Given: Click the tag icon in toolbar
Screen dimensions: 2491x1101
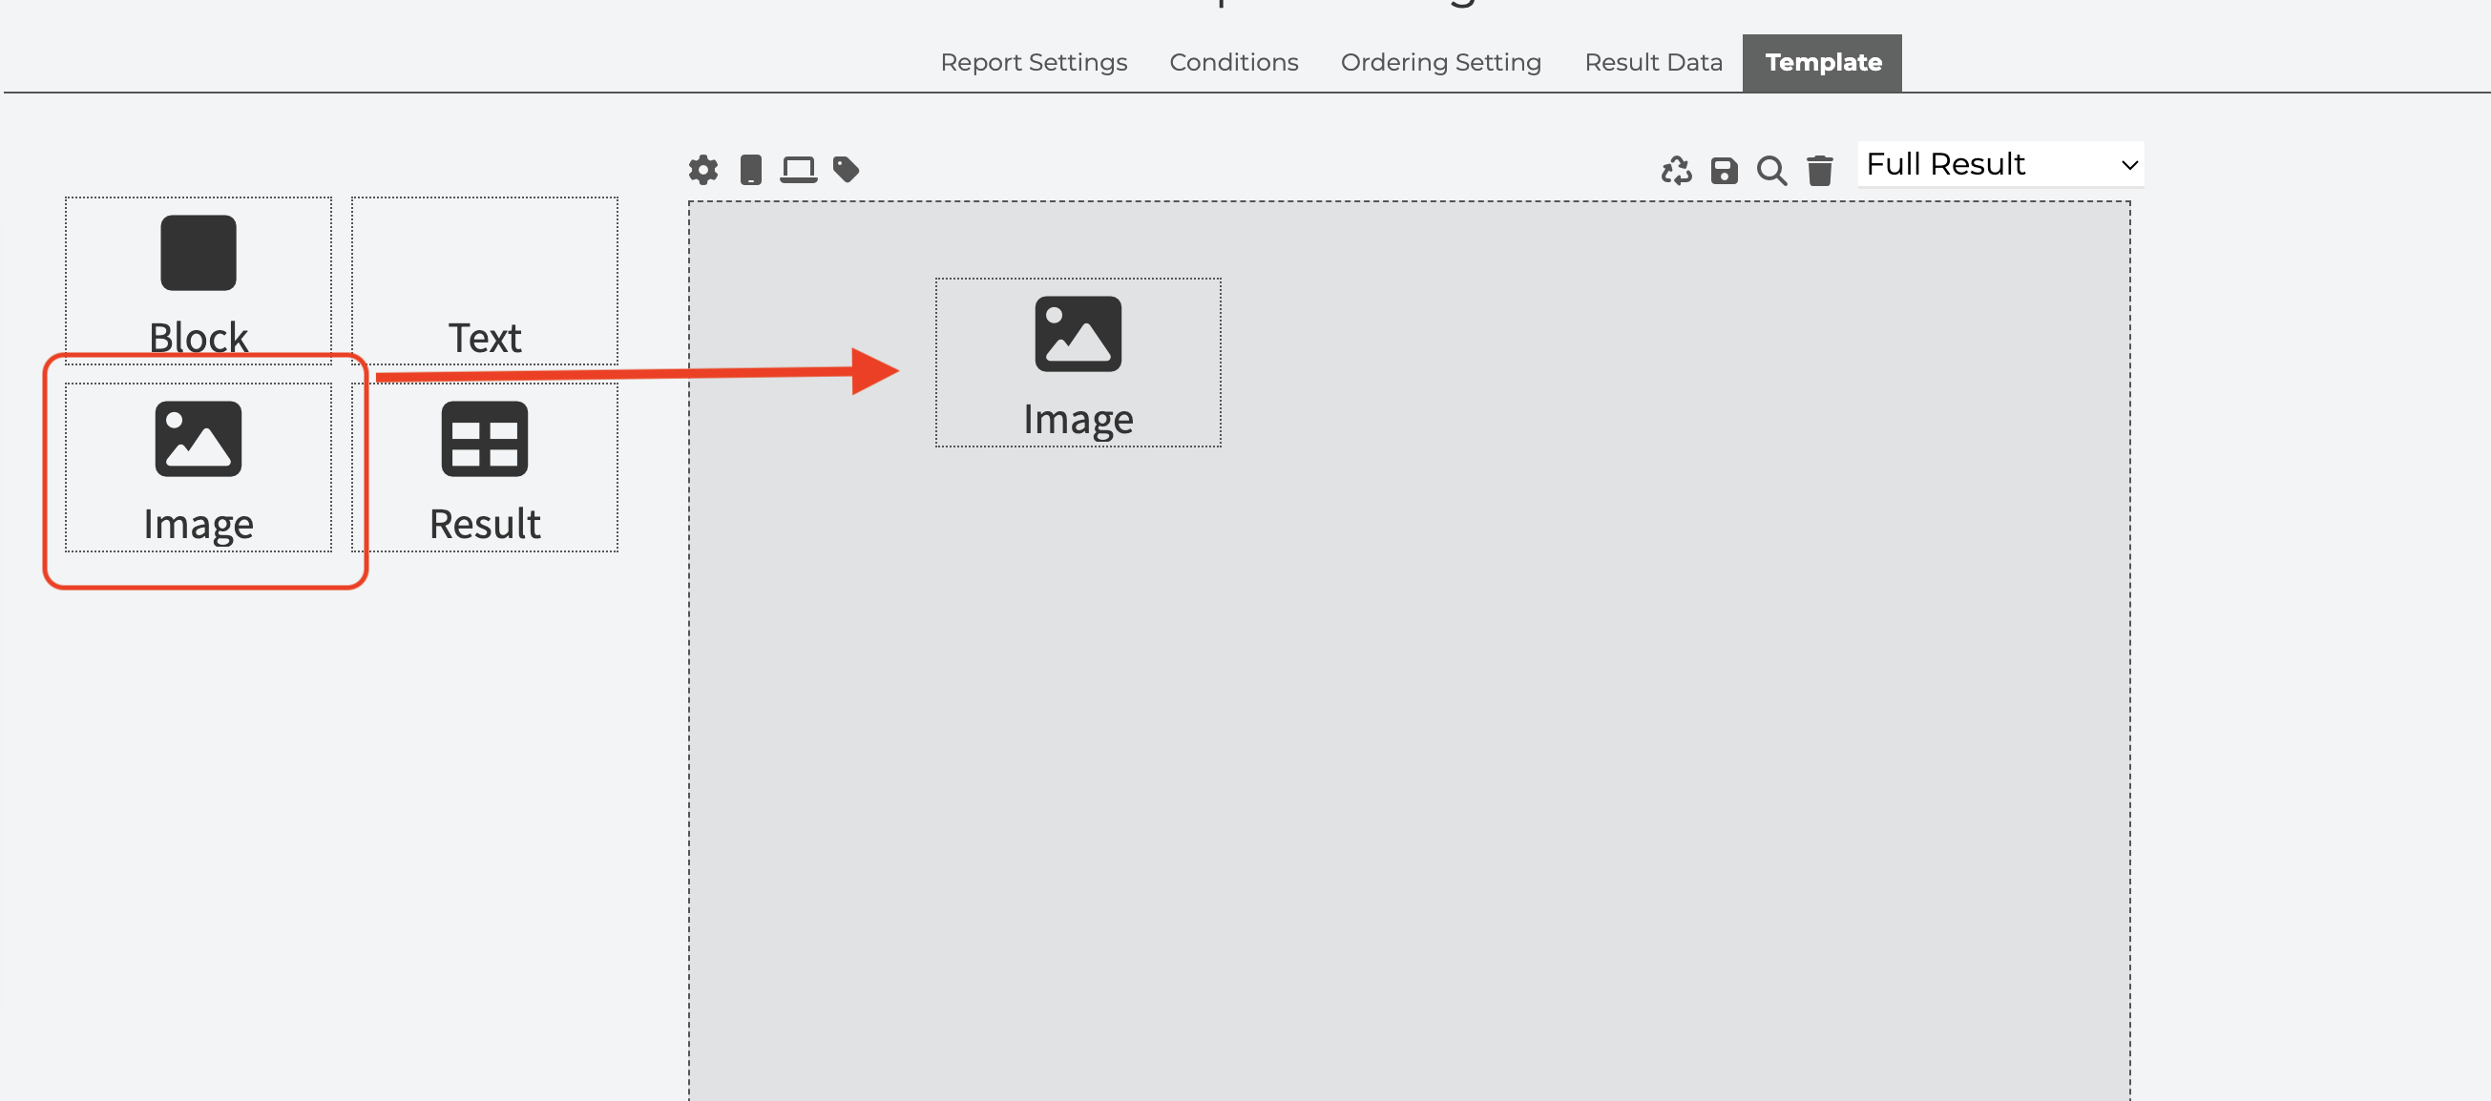Looking at the screenshot, I should click(847, 170).
